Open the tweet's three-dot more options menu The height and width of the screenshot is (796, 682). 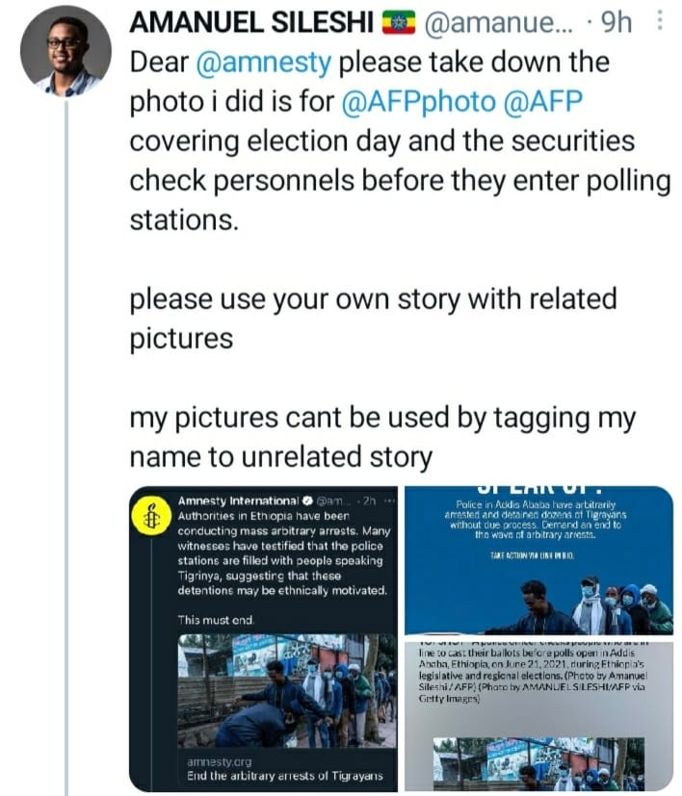tap(658, 19)
